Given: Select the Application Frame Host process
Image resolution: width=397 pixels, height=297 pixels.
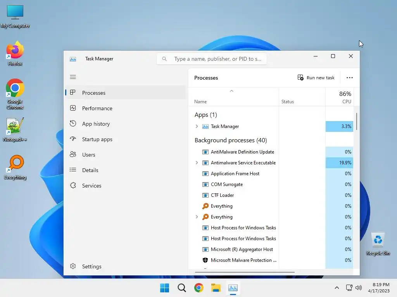Looking at the screenshot, I should click(271, 174).
